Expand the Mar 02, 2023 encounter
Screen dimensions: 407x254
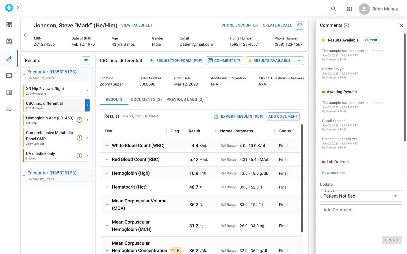click(24, 176)
